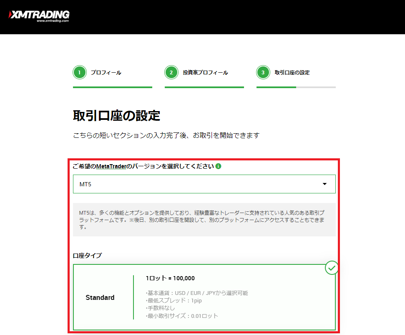The image size is (405, 335).
Task: Click the 取引口座の設定 page heading
Action: tap(116, 116)
